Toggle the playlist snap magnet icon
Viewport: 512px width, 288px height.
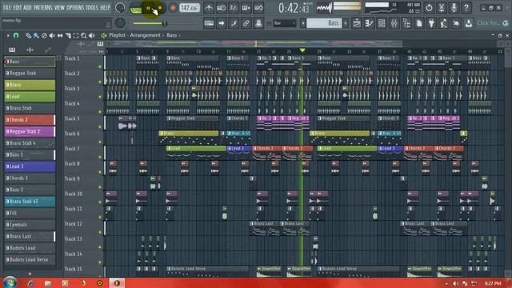coord(16,35)
